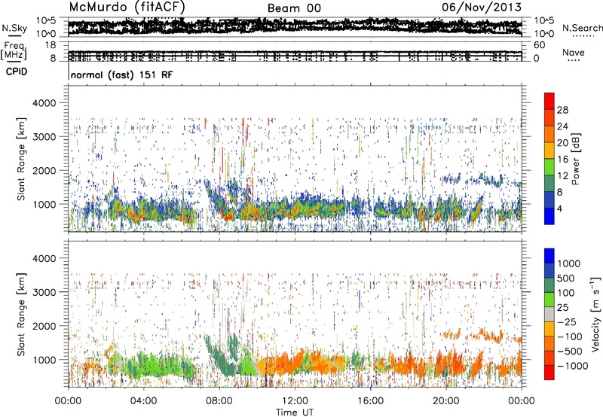Select the Velocity [m s⁻¹] colorbar title
This screenshot has height=417, width=603.
coord(595,314)
